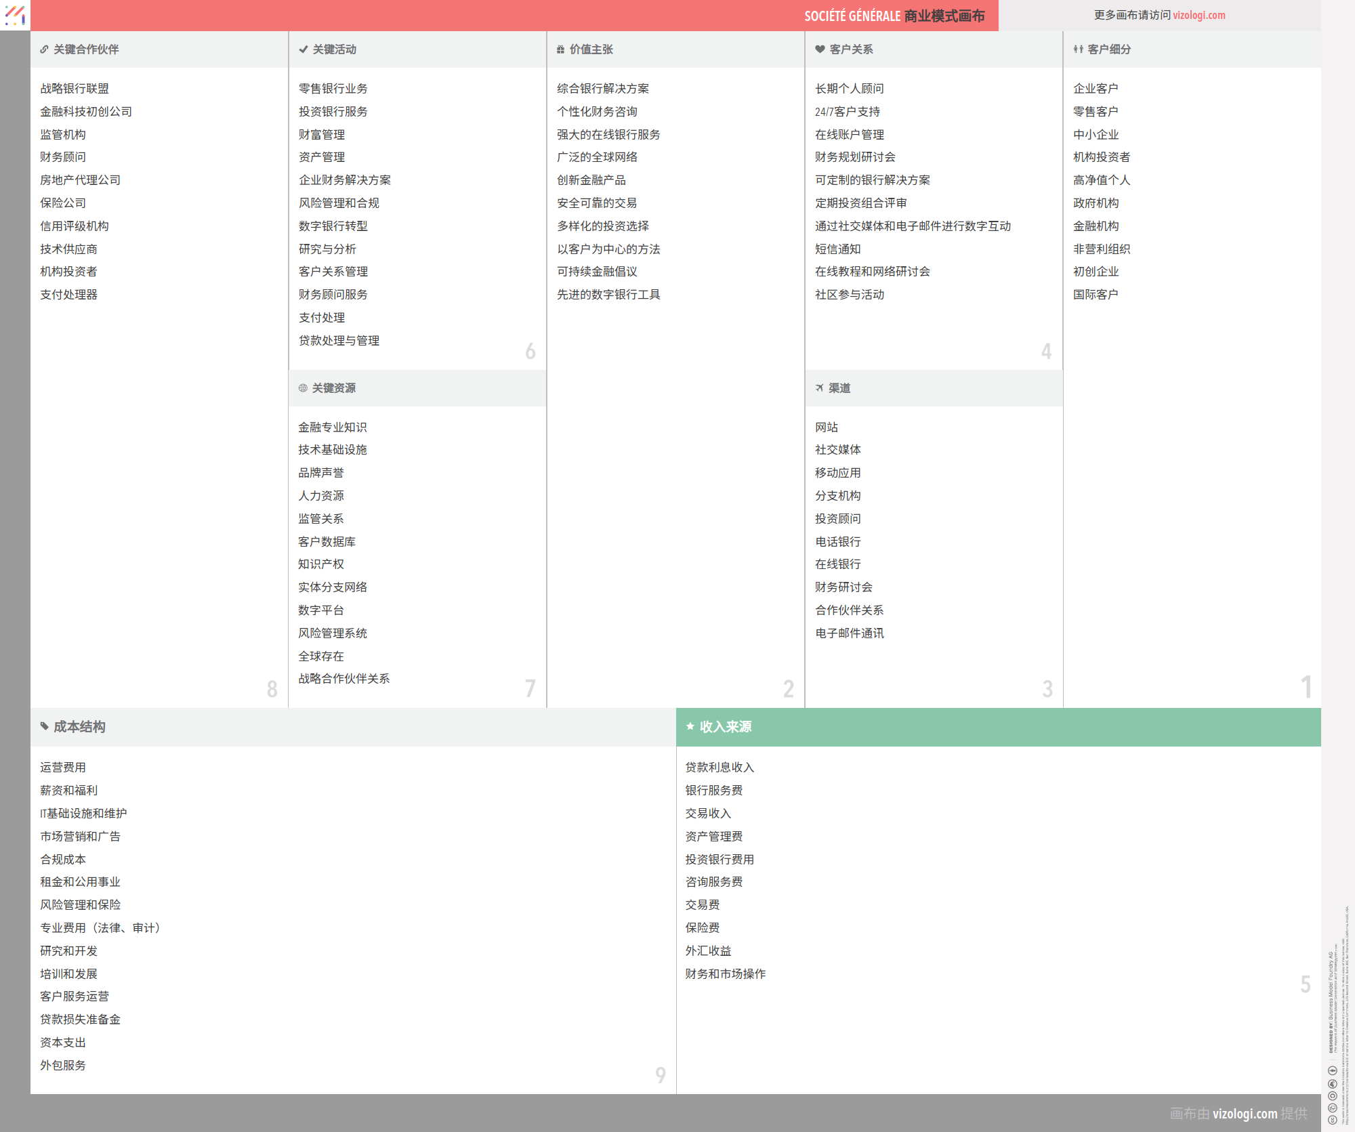1355x1132 pixels.
Task: Click 可持续金融倡议 value proposition item
Action: tap(597, 272)
